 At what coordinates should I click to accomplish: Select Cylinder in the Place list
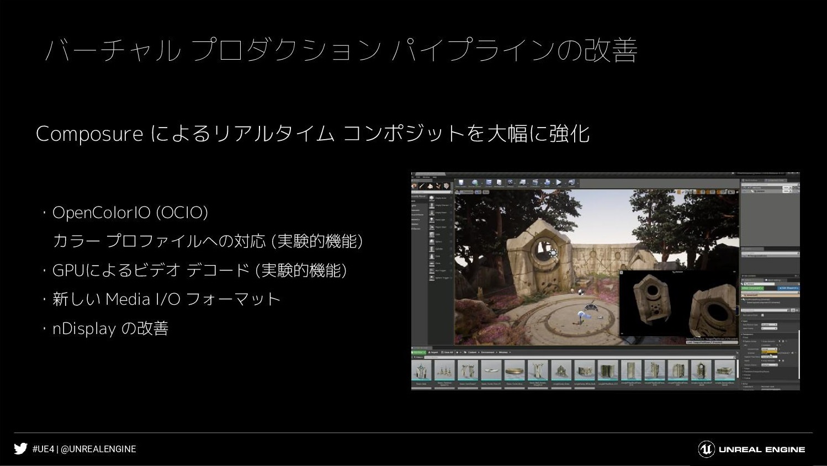(441, 249)
